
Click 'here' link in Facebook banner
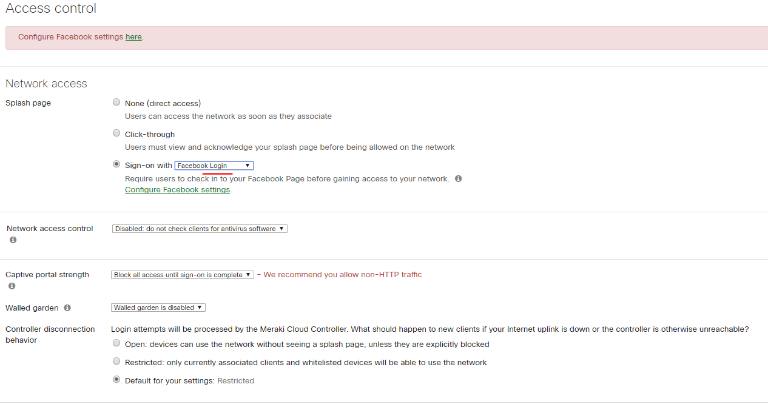[133, 37]
